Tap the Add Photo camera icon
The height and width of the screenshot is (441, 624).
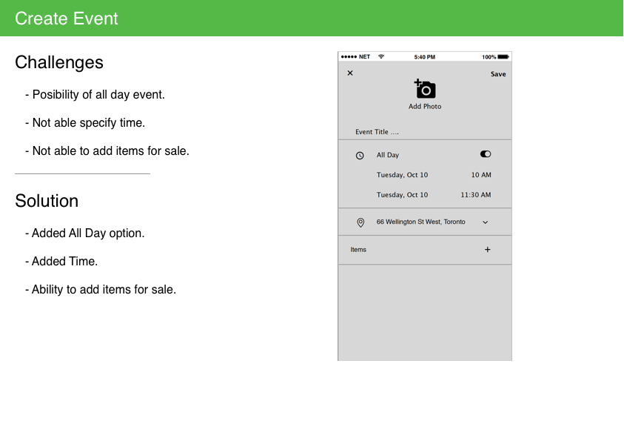(425, 88)
